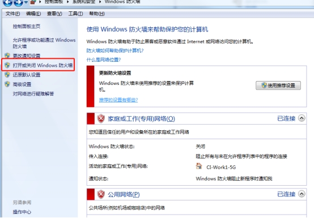Collapse the 公用网络 section chevron
Screen dimensions: 314x218
click(x=302, y=194)
